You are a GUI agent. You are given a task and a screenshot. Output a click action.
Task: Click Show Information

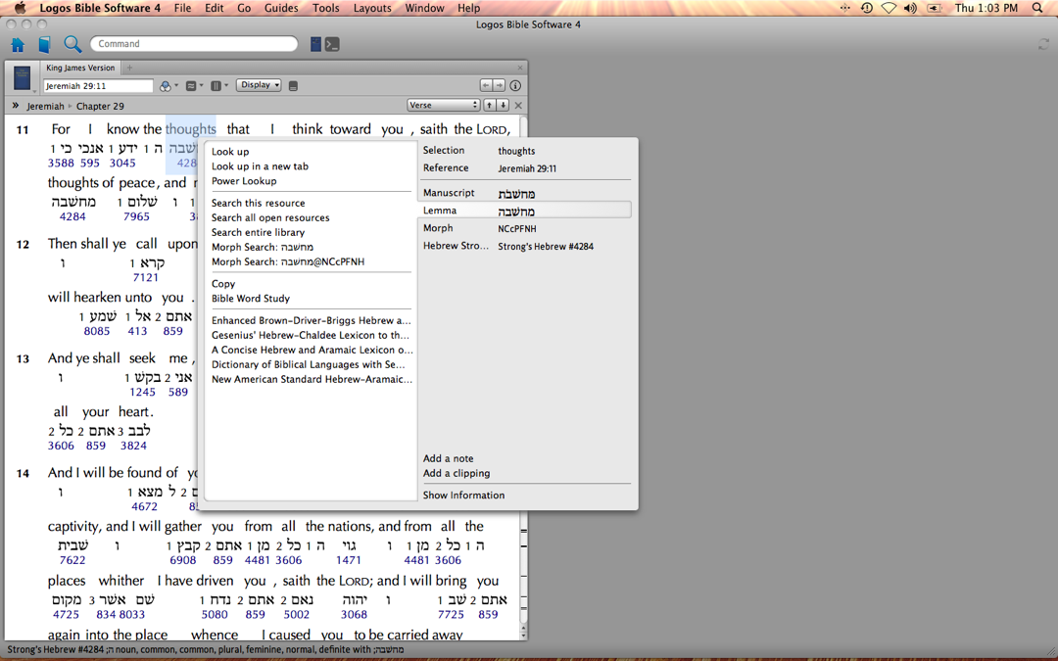point(463,496)
